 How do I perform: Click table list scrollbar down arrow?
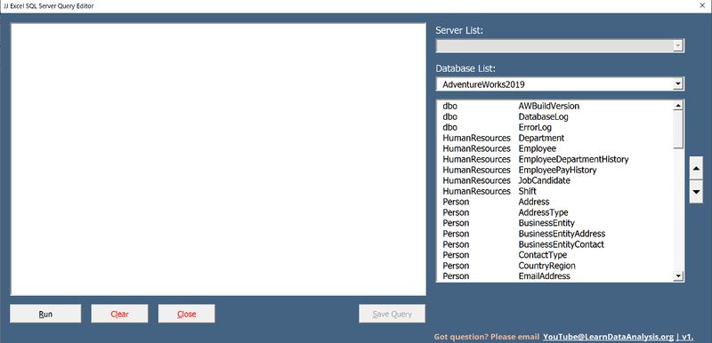pos(678,275)
